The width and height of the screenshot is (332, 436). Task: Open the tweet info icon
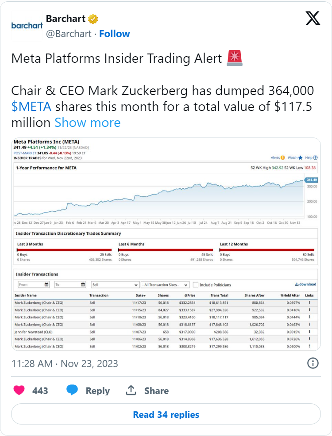(313, 363)
